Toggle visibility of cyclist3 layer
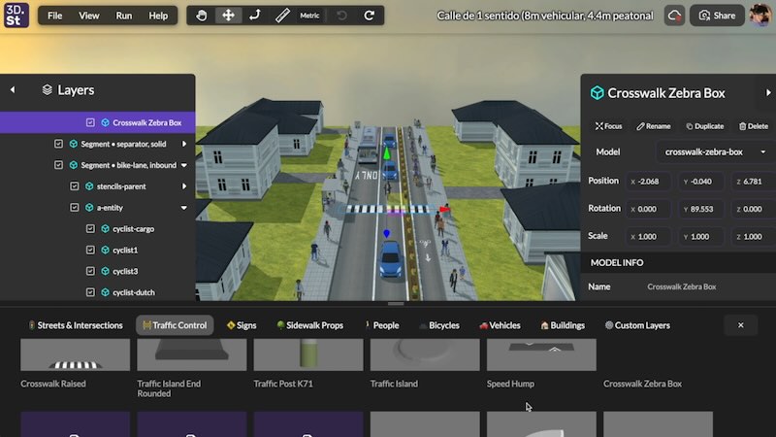776x437 pixels. [x=90, y=272]
